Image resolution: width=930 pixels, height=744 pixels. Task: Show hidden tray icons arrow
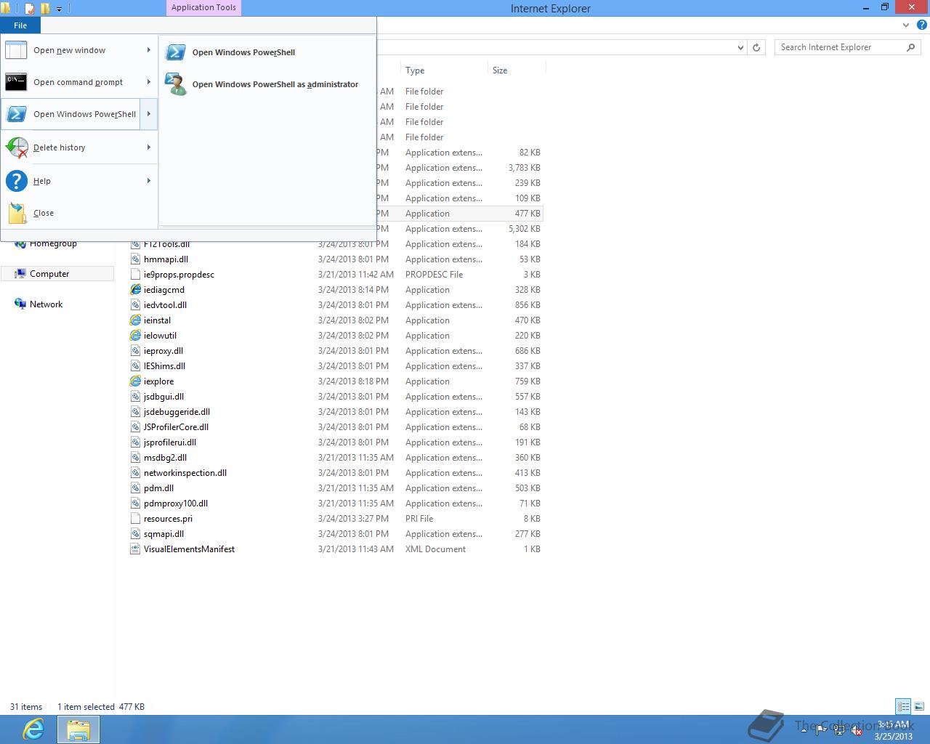(x=804, y=731)
